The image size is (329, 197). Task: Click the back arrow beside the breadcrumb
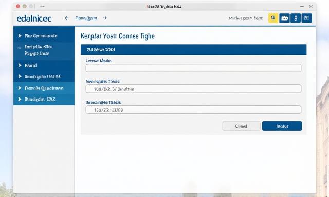click(x=67, y=18)
